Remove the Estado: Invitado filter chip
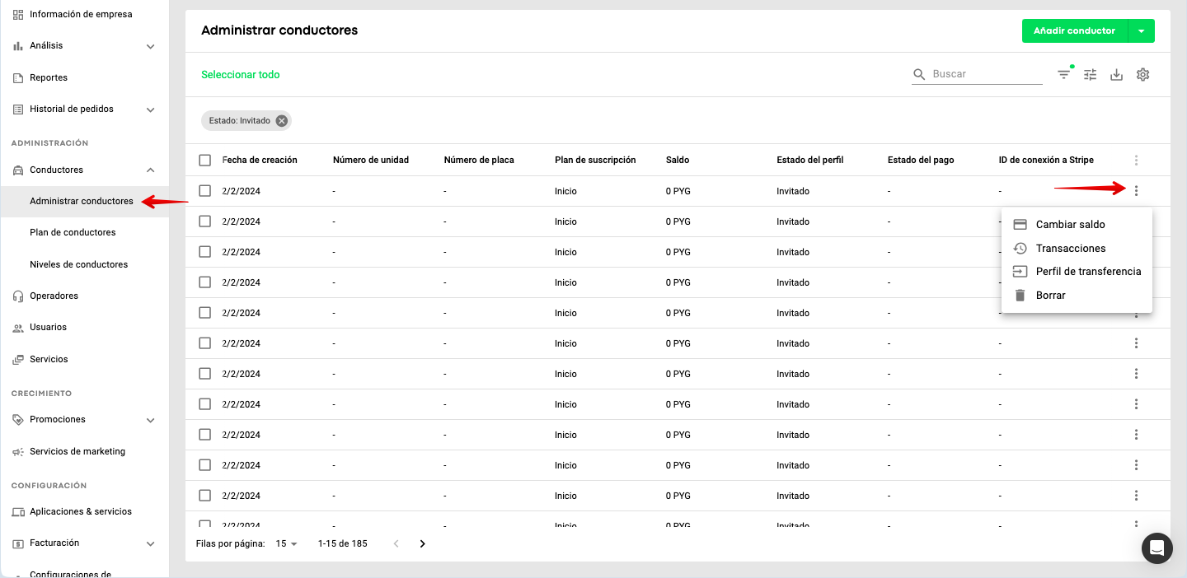This screenshot has height=578, width=1187. click(282, 121)
